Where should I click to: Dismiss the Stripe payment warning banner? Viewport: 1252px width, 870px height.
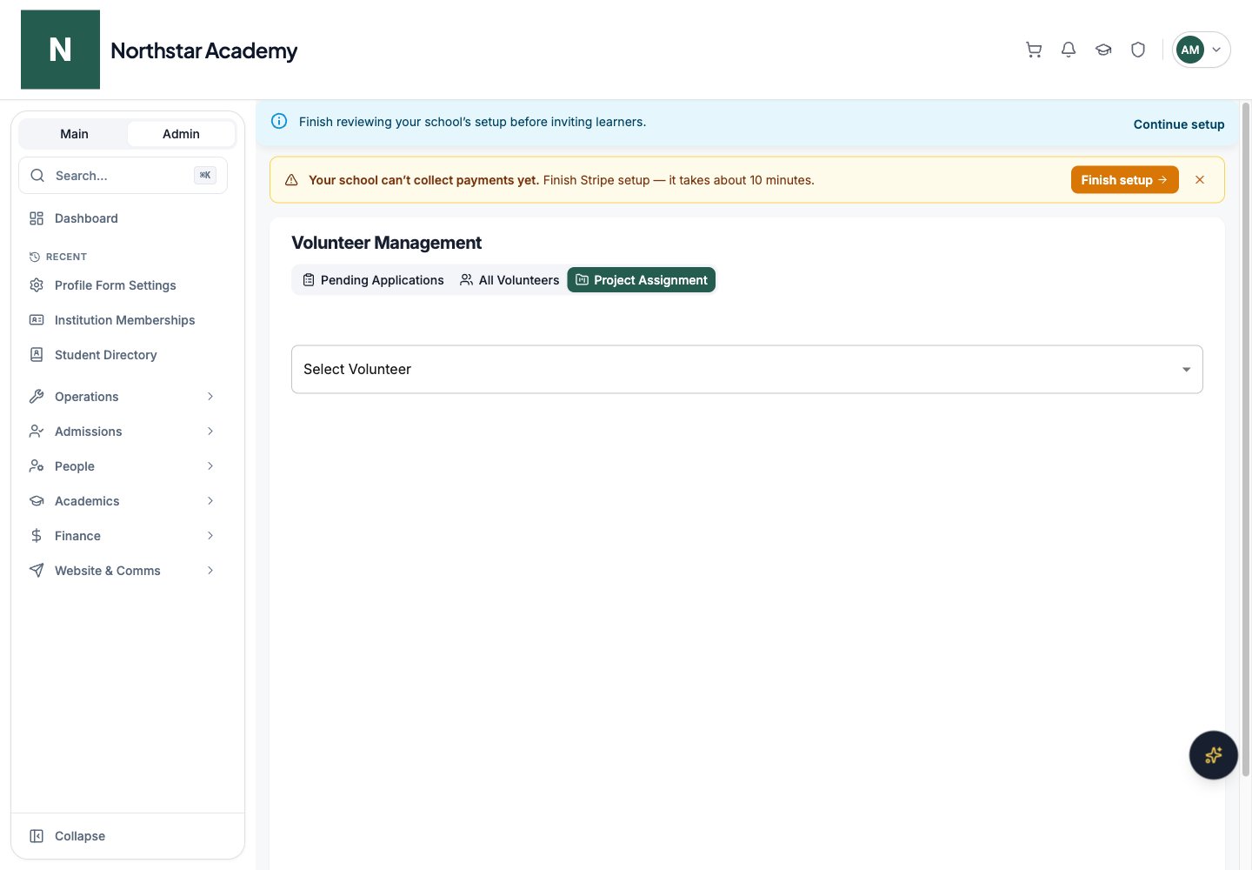[x=1200, y=180]
